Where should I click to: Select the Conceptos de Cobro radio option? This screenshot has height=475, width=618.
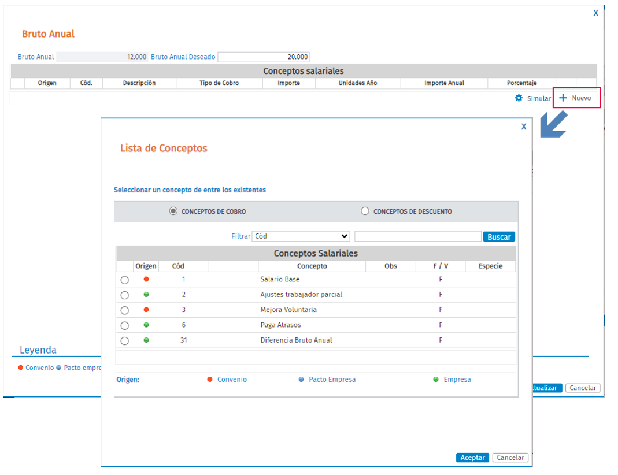click(173, 211)
